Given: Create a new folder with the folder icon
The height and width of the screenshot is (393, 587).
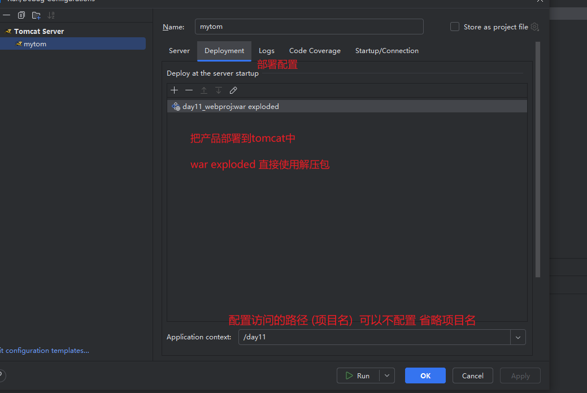Looking at the screenshot, I should tap(36, 15).
